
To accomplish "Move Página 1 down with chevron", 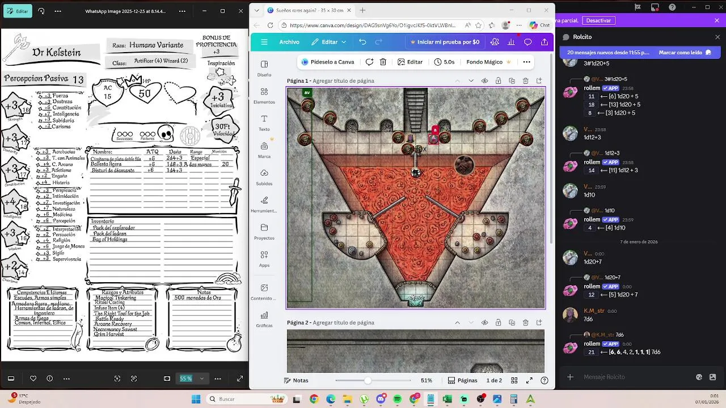I will [x=471, y=81].
